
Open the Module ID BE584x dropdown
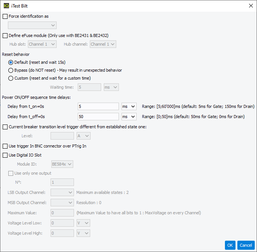[x=62, y=164]
